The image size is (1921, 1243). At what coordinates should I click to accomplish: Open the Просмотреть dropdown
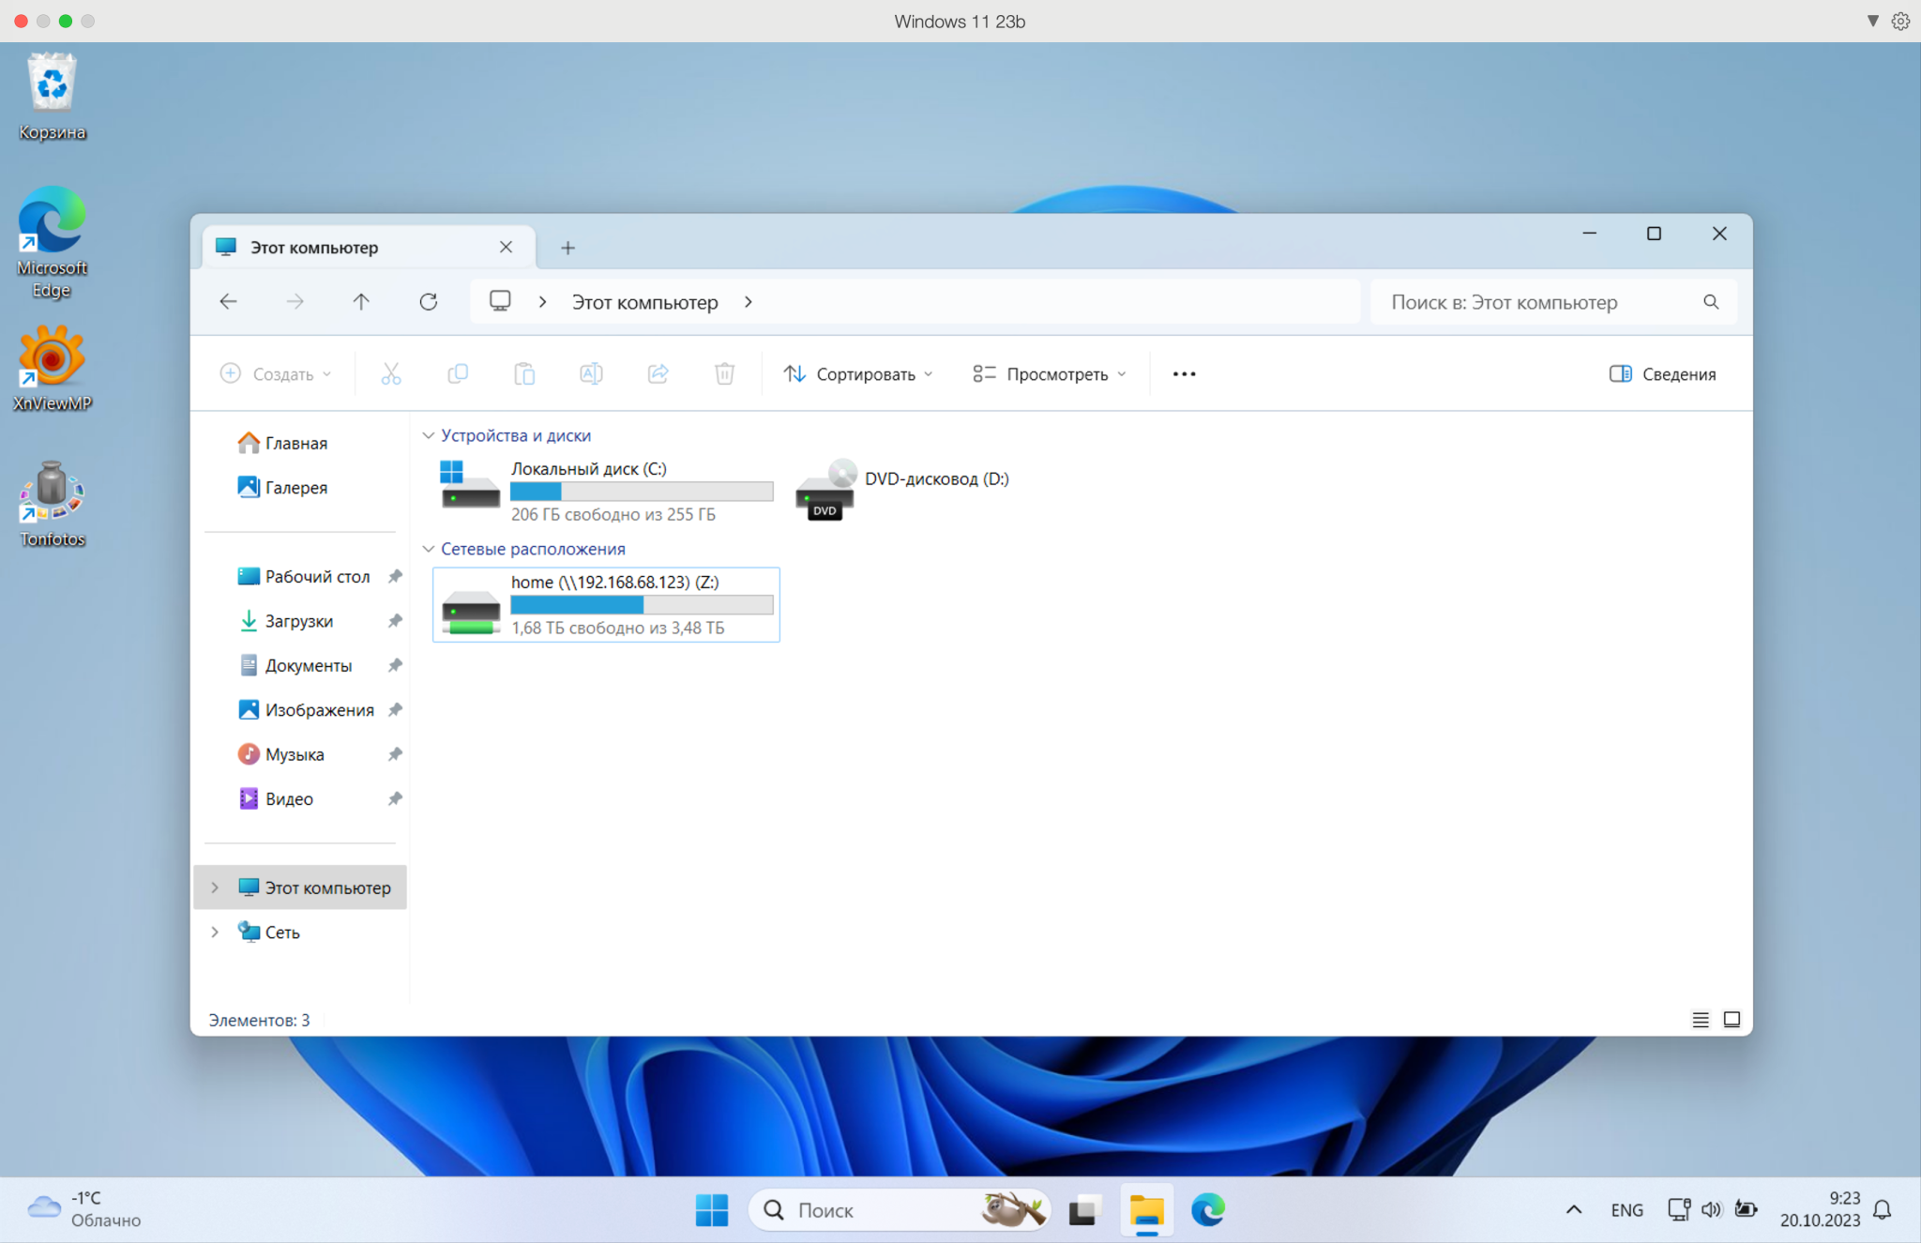click(1050, 374)
